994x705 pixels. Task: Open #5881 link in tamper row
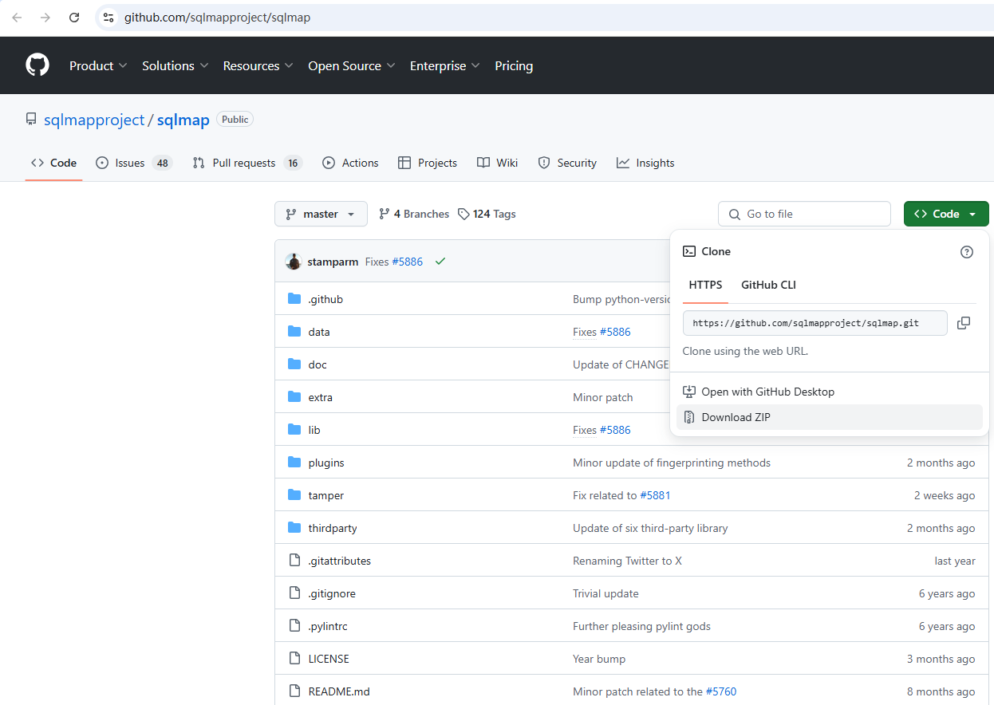point(655,495)
